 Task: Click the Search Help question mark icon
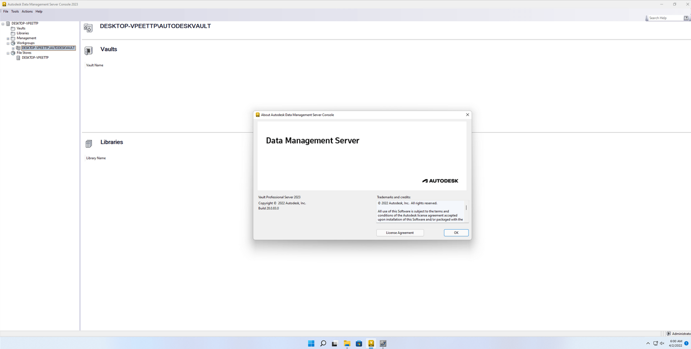click(686, 18)
